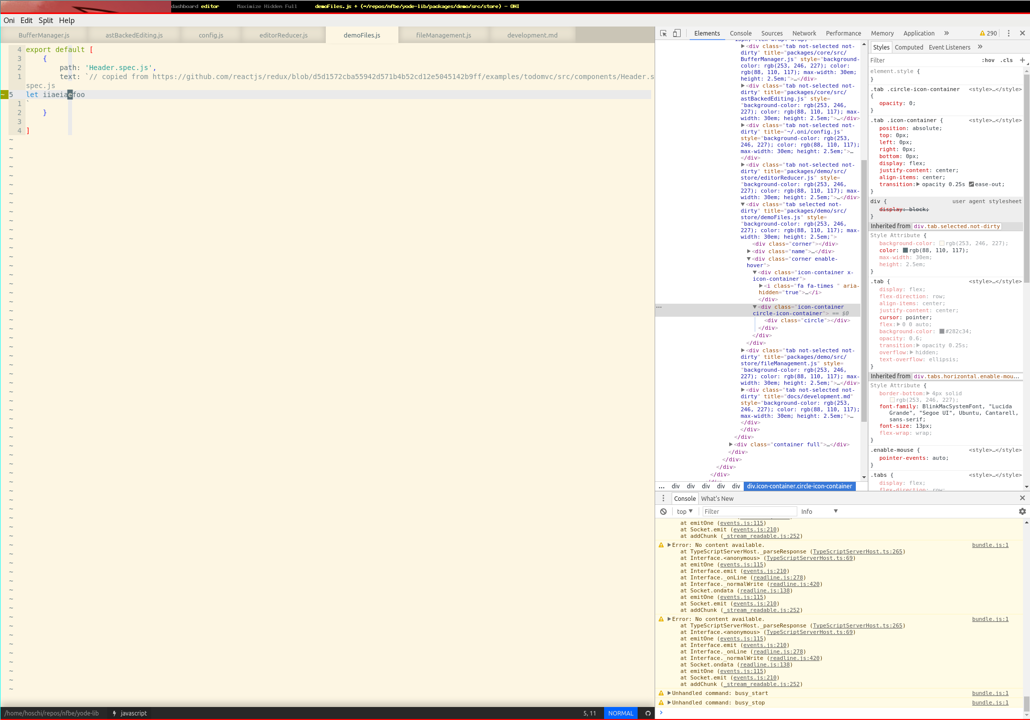The image size is (1030, 720).
Task: Click the GitHub icon in the status bar
Action: 648,713
